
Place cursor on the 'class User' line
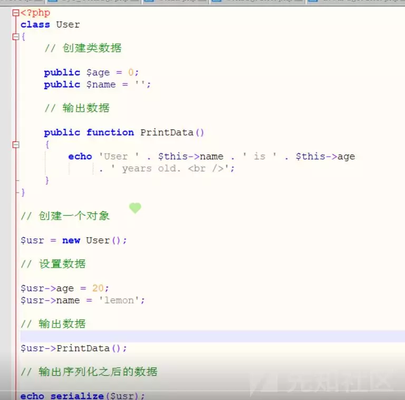click(x=50, y=25)
